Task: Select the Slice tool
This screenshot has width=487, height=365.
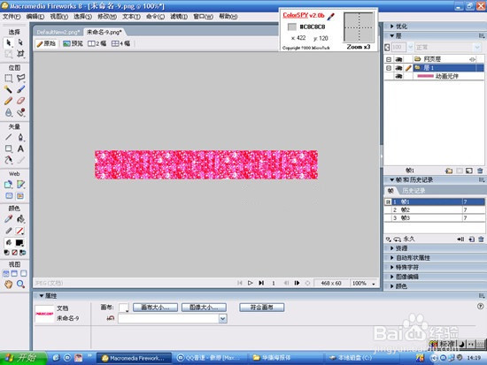Action: click(20, 185)
